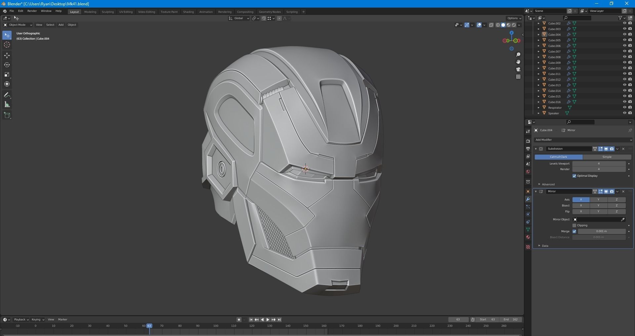Select the Annotate tool
This screenshot has width=635, height=336.
tap(7, 95)
